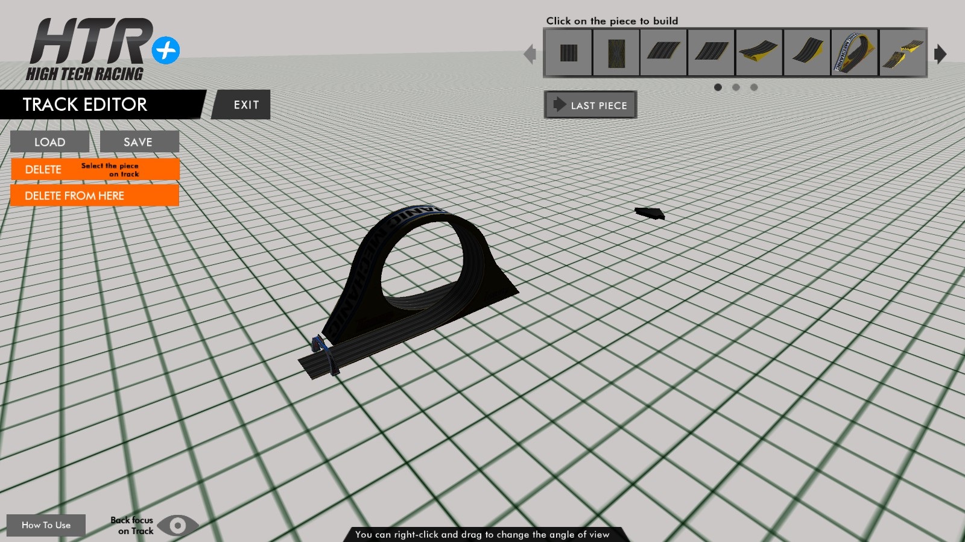Pick the fourth flat track piece
The image size is (965, 542).
711,53
